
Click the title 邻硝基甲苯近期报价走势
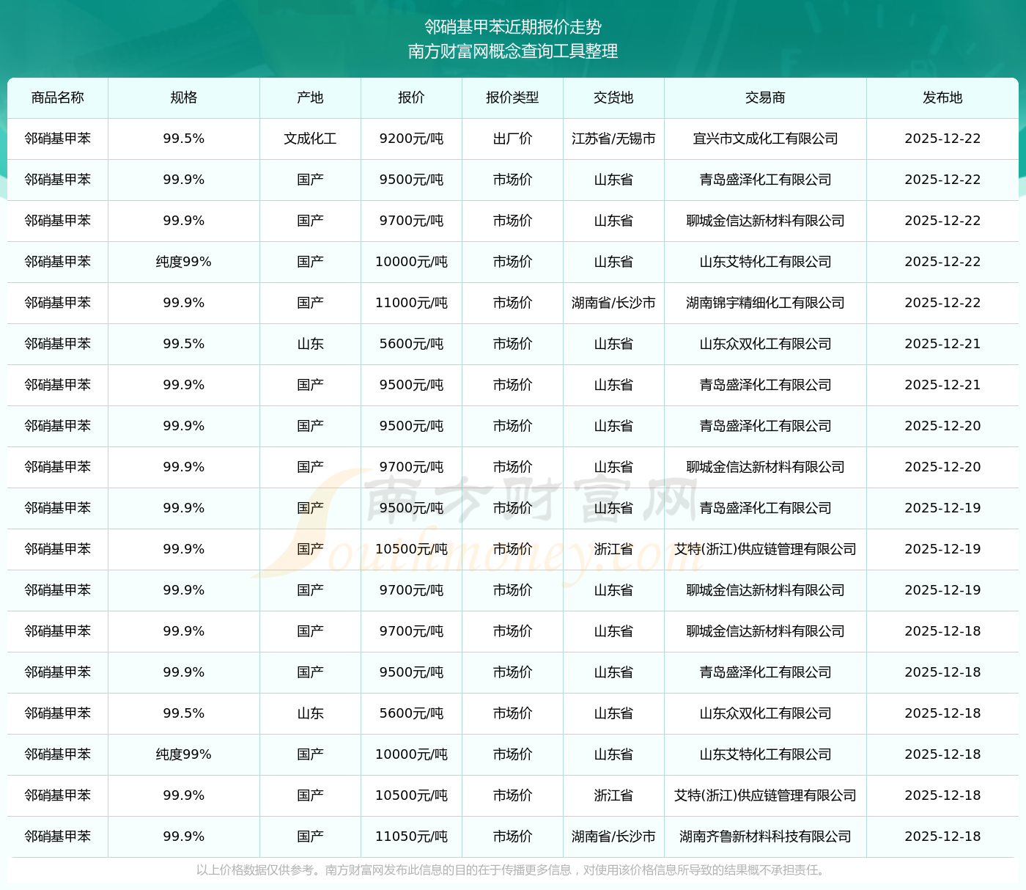click(x=513, y=27)
